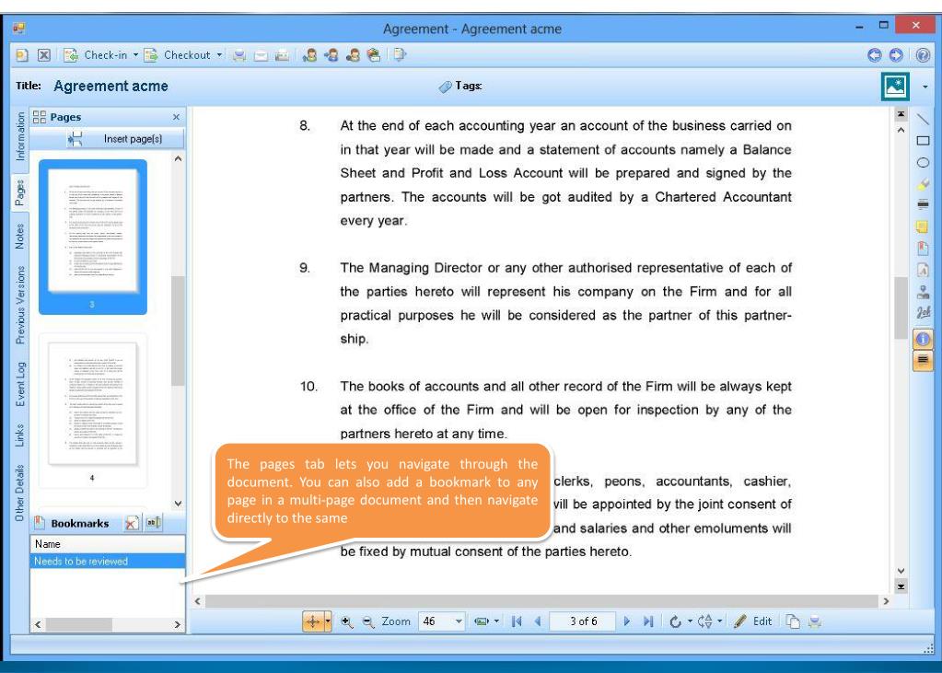Jump to the last page
Screen dimensions: 942x673
(x=647, y=621)
